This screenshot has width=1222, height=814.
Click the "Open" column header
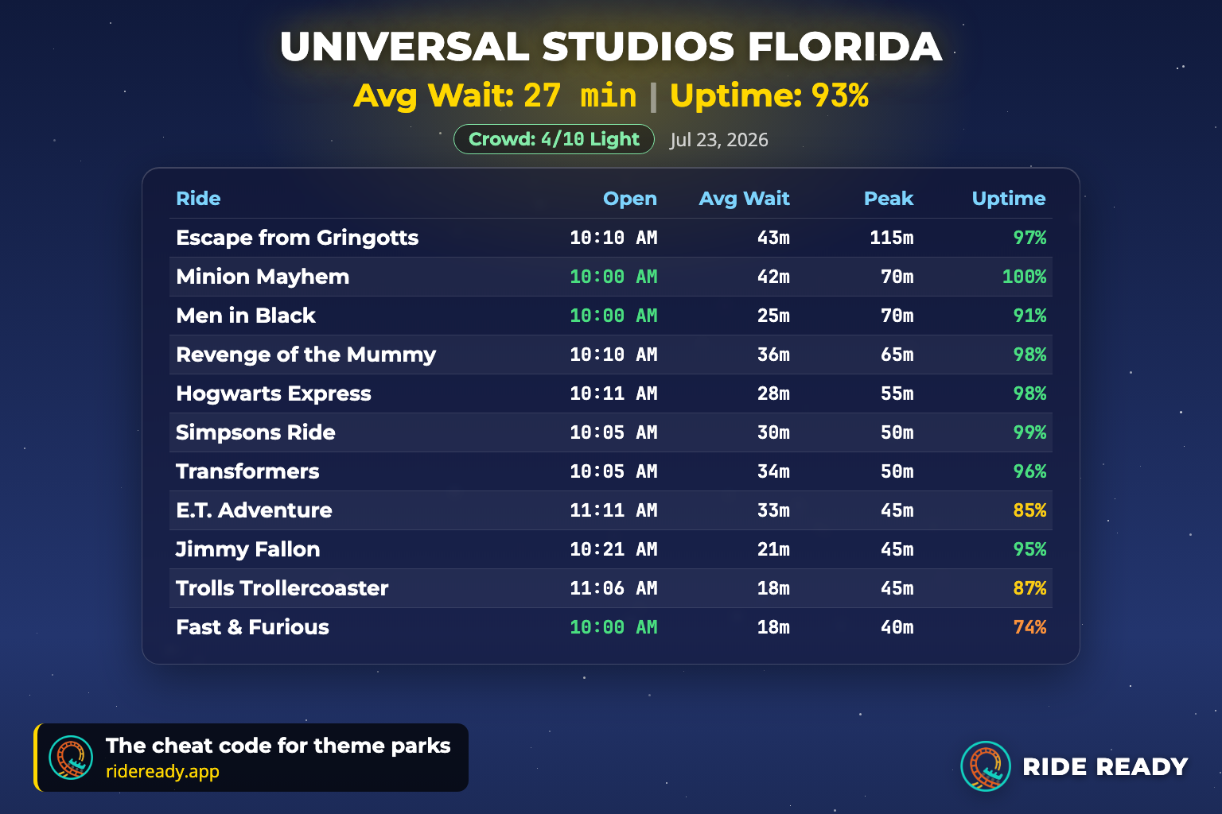(x=630, y=199)
